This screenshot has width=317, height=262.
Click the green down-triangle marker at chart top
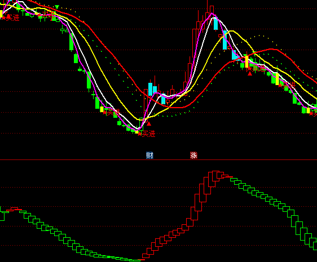click(x=57, y=7)
